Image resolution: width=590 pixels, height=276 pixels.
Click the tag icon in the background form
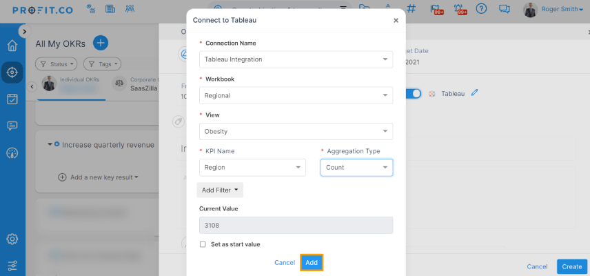[x=178, y=121]
